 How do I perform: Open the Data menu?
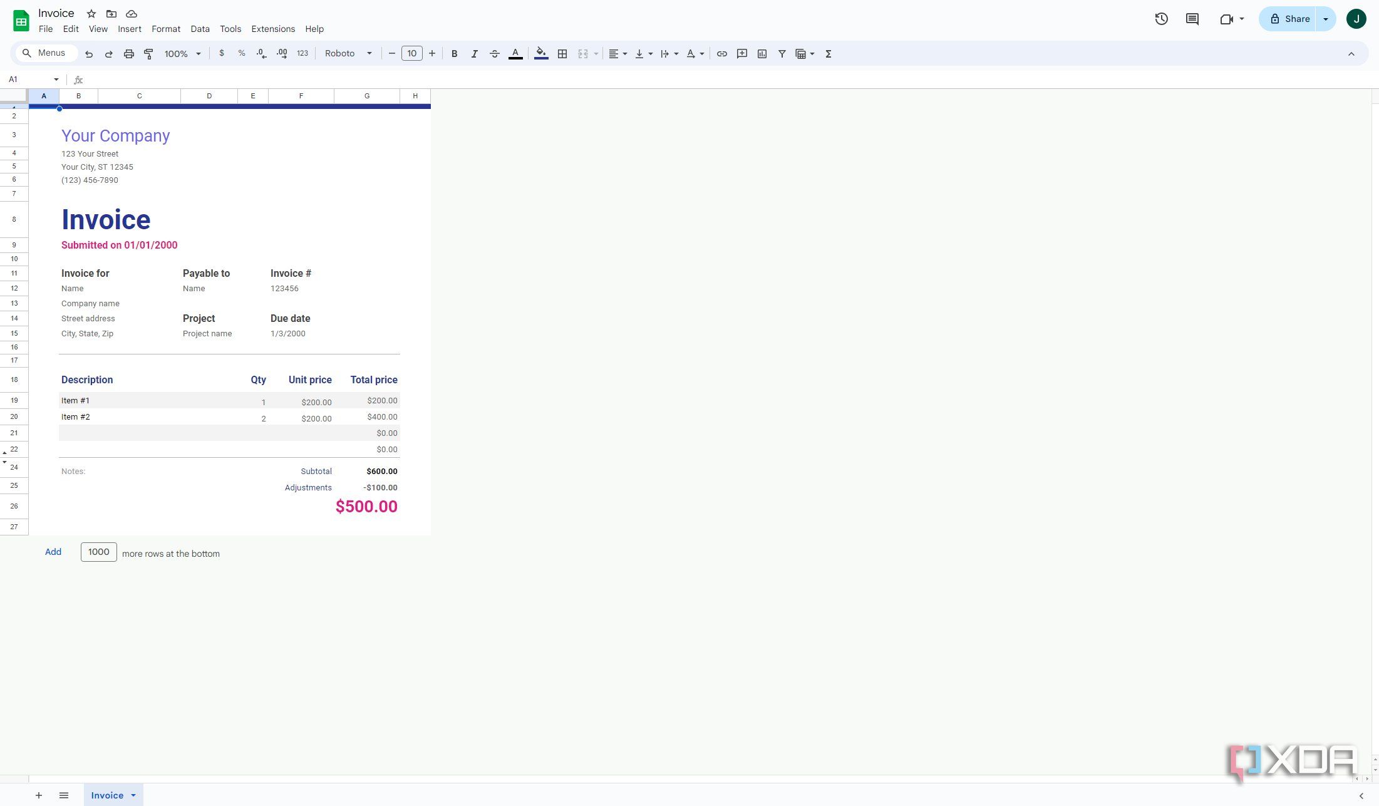click(x=200, y=29)
